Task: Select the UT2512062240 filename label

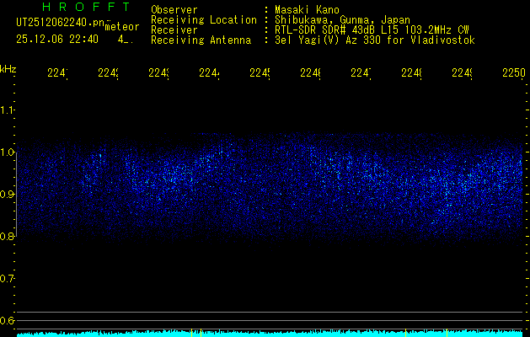Action: pos(61,23)
